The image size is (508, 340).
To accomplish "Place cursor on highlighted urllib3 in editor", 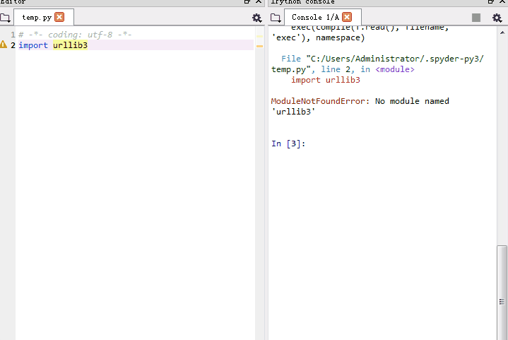I will pos(70,45).
